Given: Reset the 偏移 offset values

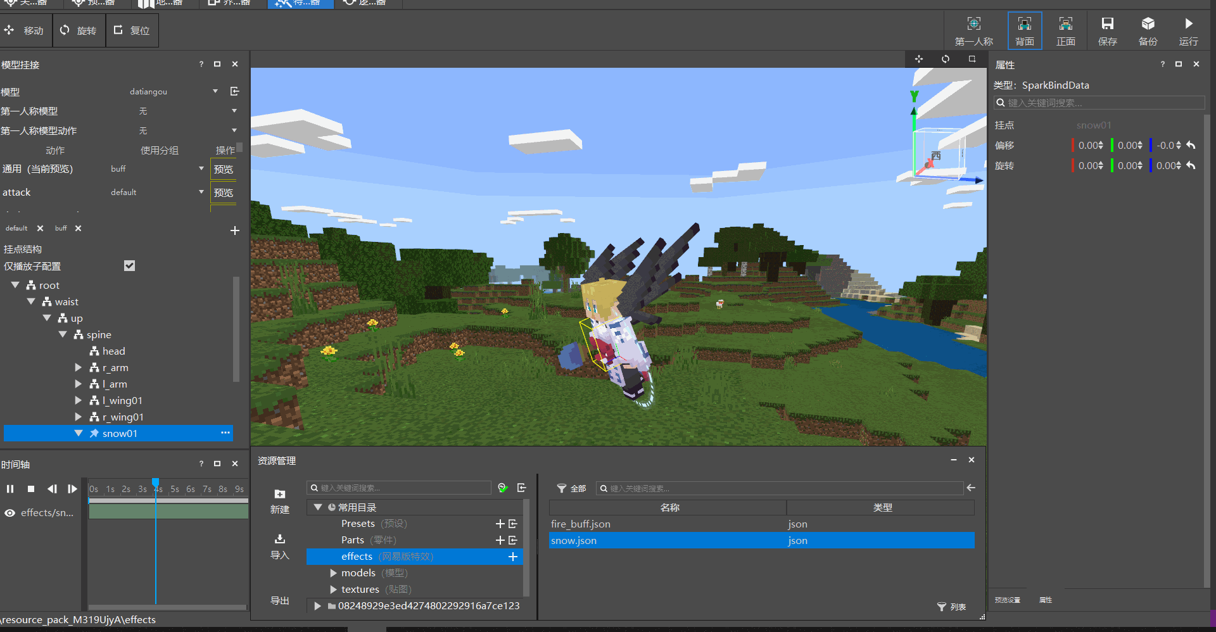Looking at the screenshot, I should point(1191,145).
